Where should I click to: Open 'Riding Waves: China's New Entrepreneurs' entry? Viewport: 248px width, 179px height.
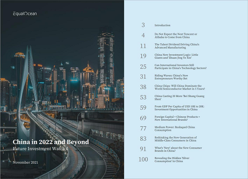tap(171, 77)
